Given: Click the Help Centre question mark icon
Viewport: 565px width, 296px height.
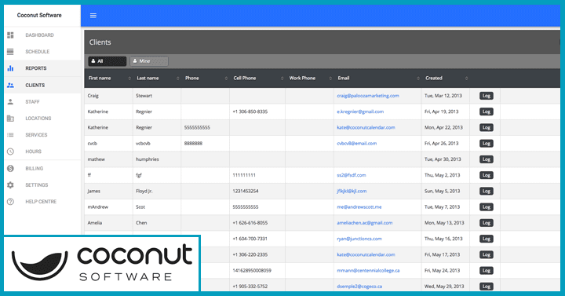Looking at the screenshot, I should pyautogui.click(x=10, y=202).
